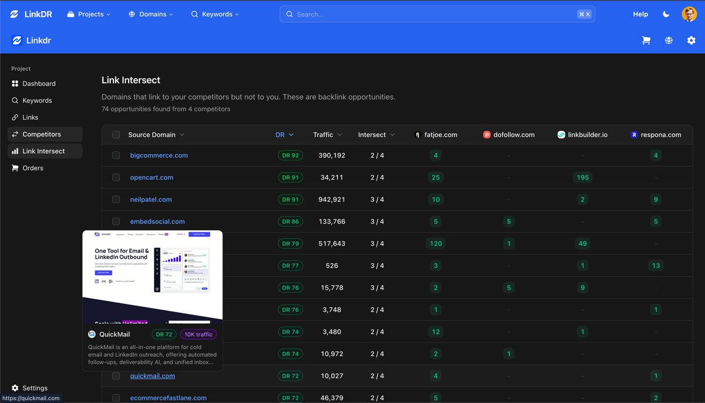Open the ecommercefastlane.com domain link
The image size is (705, 403).
point(168,398)
